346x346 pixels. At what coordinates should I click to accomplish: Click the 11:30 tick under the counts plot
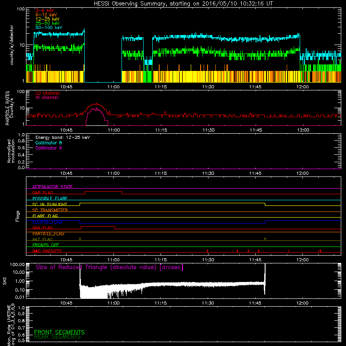tap(208, 87)
